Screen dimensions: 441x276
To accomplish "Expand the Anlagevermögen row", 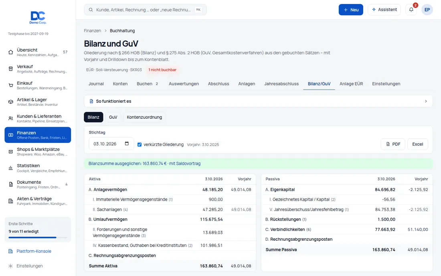I will (170, 190).
